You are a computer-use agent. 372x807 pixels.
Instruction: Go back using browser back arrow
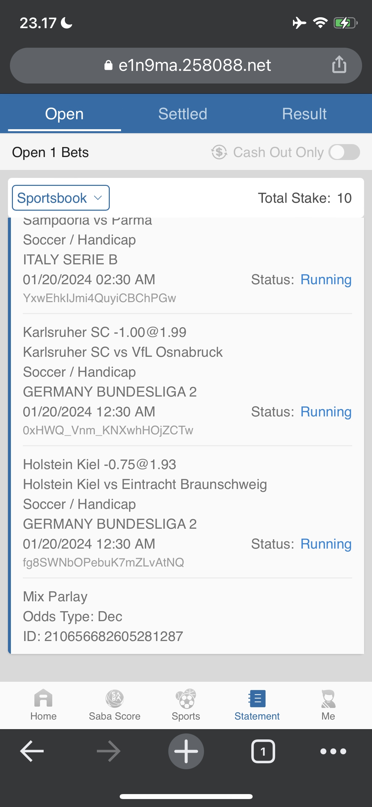[32, 751]
